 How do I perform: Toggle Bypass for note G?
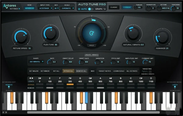pos(80,84)
